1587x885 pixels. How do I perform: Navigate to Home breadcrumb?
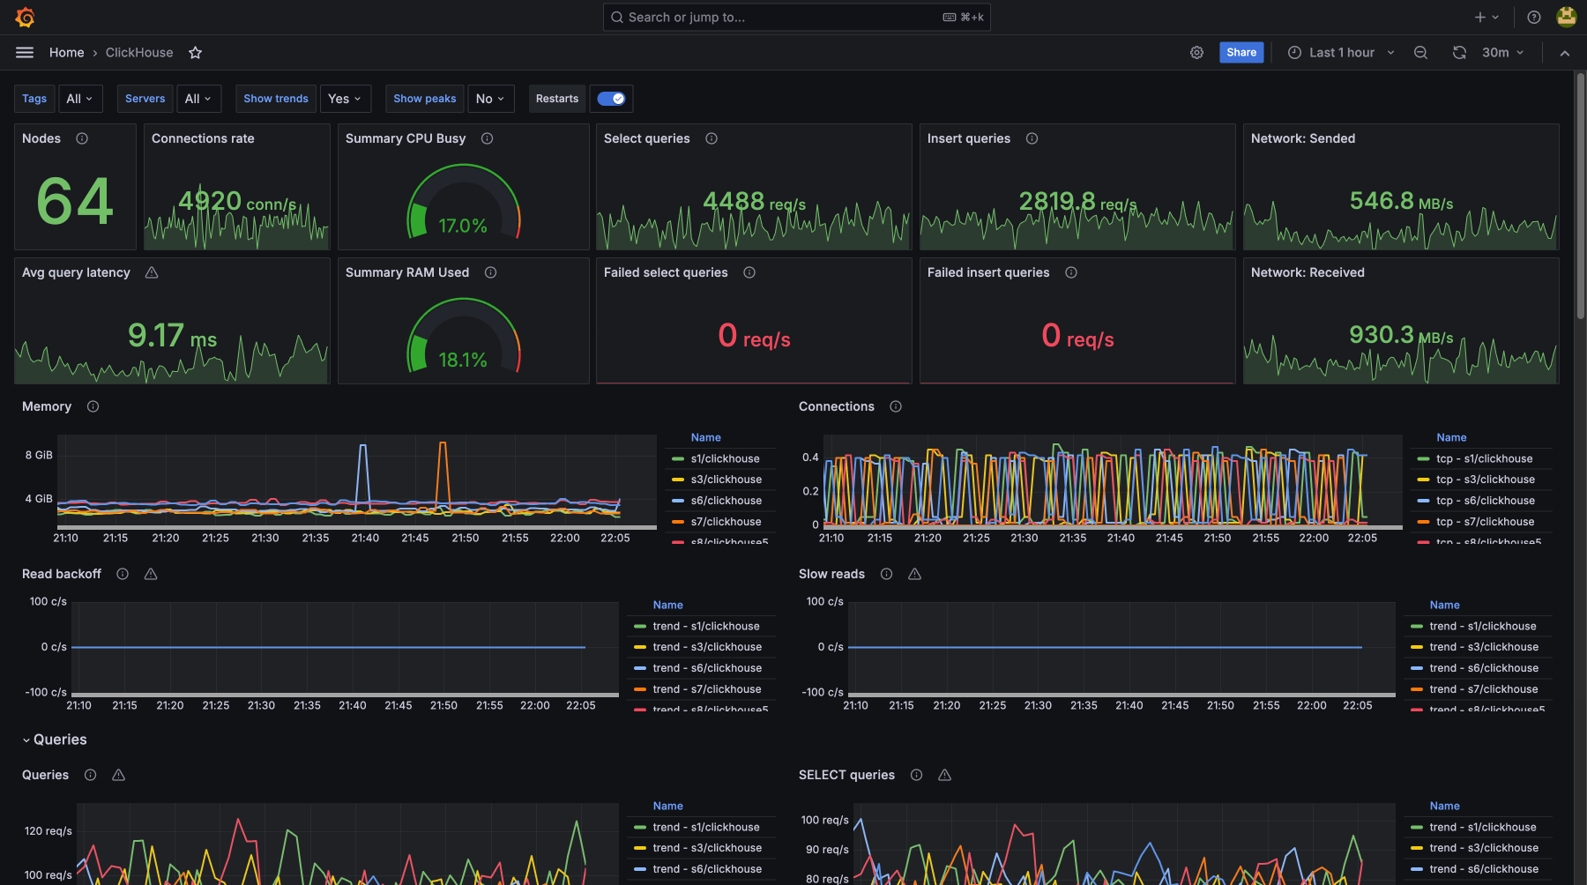pos(66,53)
